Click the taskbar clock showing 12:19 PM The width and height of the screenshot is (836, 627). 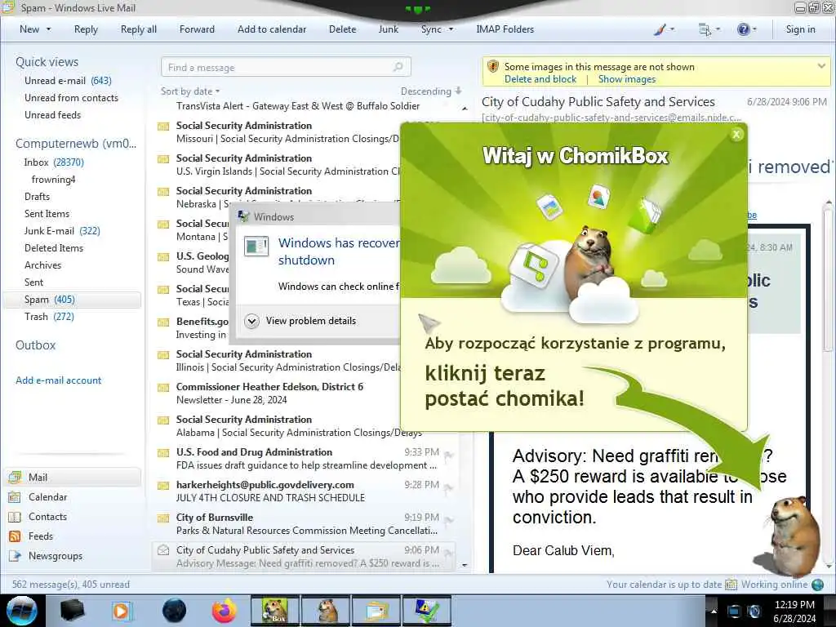click(x=794, y=605)
